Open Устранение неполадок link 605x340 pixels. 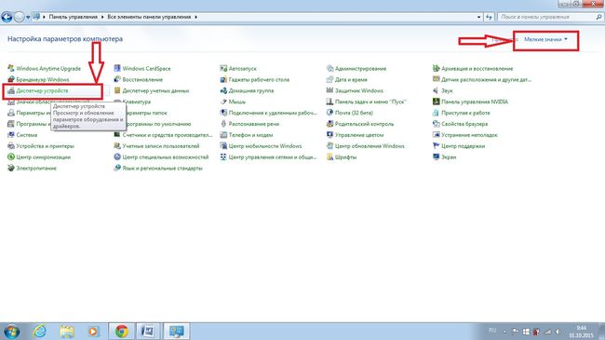(x=469, y=135)
